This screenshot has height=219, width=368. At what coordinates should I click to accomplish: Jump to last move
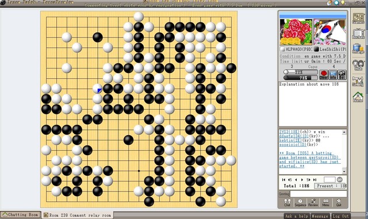point(315,179)
